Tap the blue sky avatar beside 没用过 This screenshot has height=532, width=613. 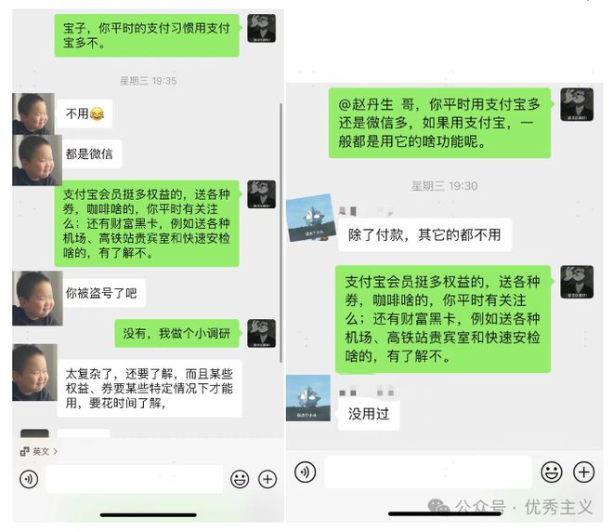308,398
